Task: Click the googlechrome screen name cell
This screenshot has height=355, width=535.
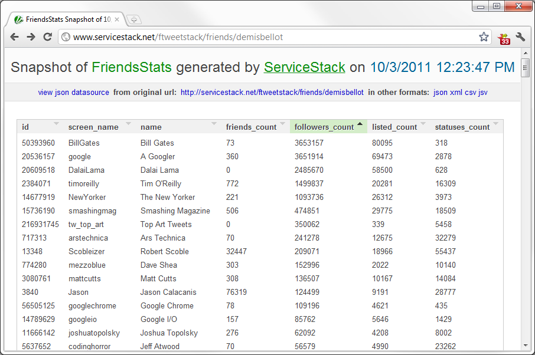Action: [x=92, y=305]
